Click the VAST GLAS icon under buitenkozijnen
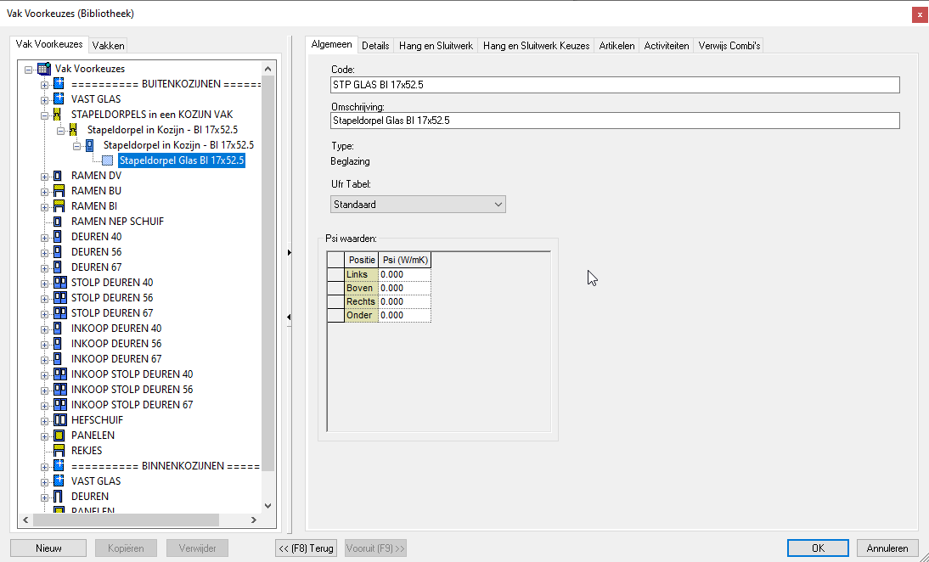Viewport: 929px width, 562px height. pyautogui.click(x=59, y=99)
